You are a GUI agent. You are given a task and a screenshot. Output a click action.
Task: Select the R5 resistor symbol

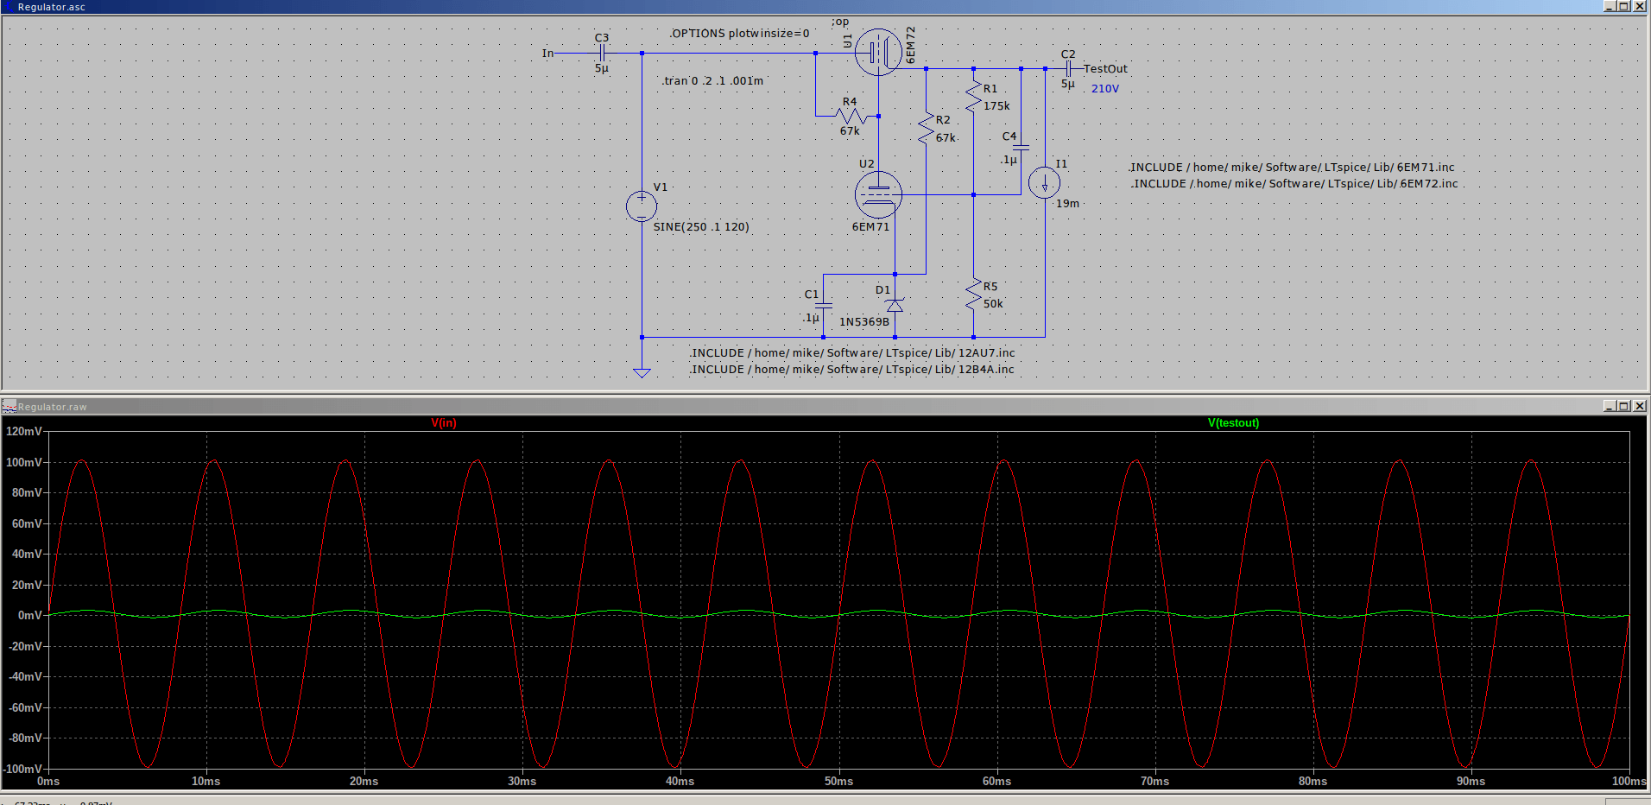click(x=973, y=295)
